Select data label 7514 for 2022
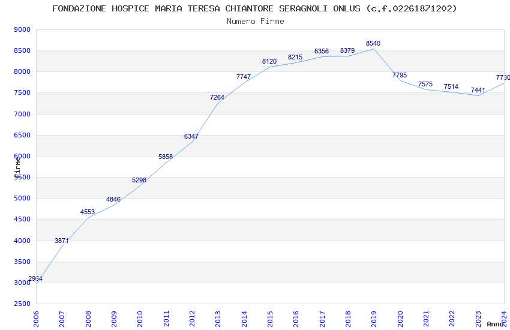This screenshot has width=510, height=330. point(451,86)
